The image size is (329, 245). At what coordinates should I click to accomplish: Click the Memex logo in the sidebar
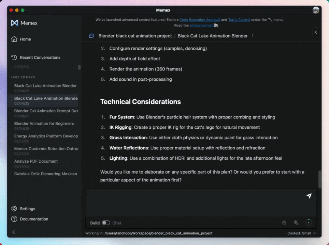click(24, 23)
